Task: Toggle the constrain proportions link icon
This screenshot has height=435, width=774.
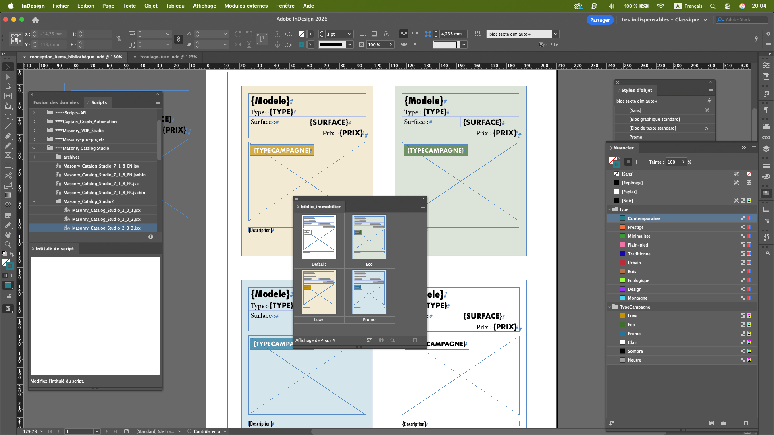Action: pos(119,39)
